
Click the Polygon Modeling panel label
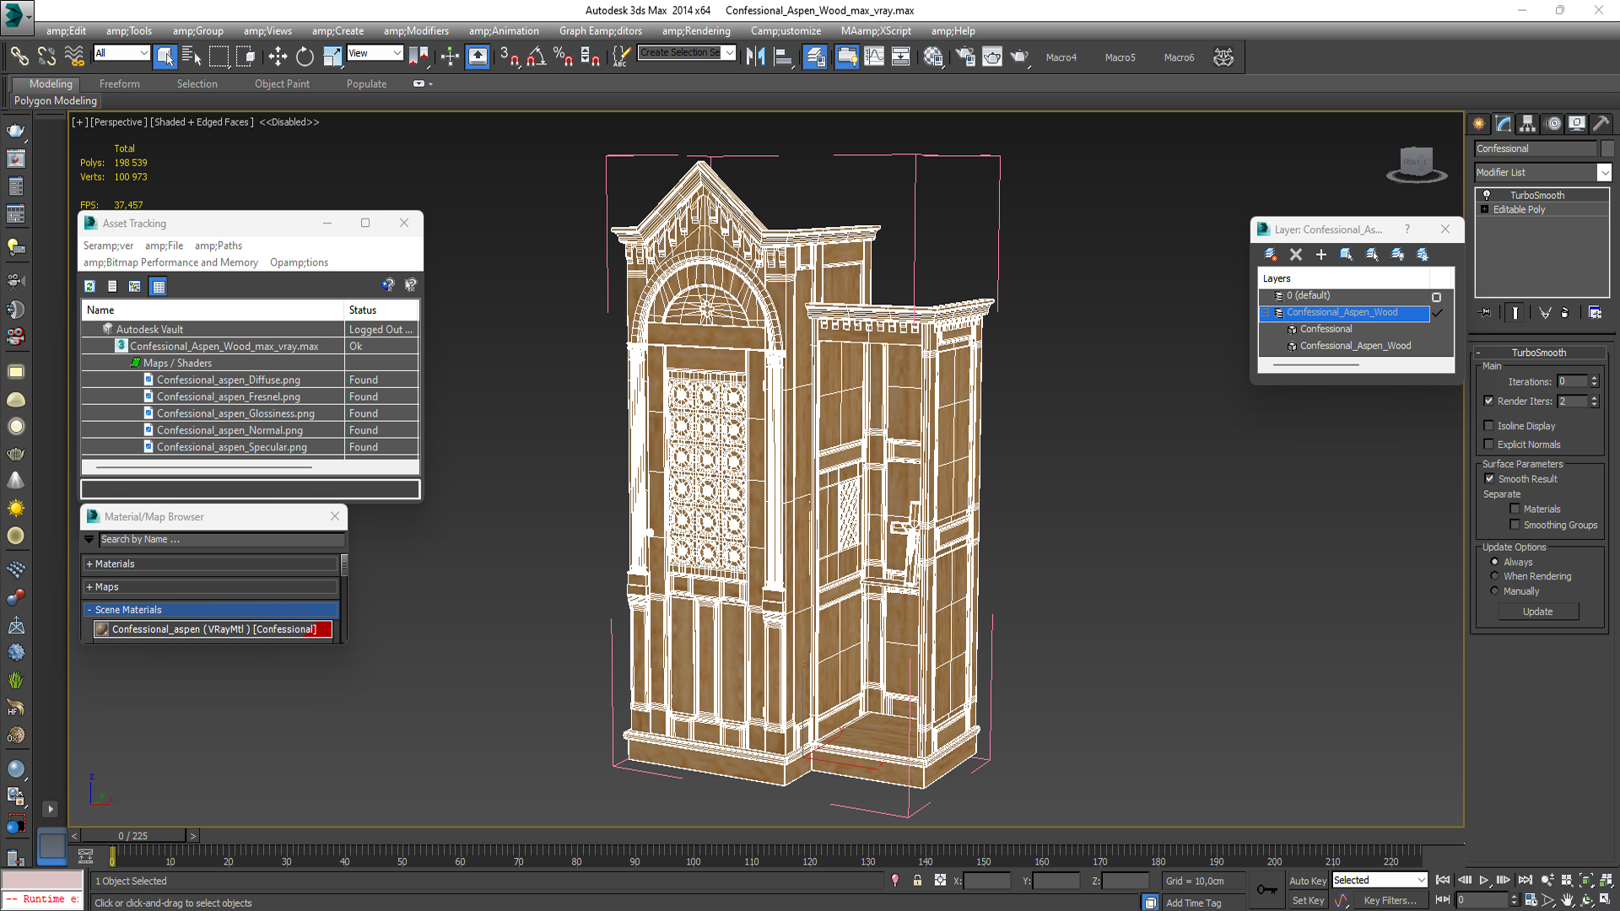pyautogui.click(x=56, y=100)
